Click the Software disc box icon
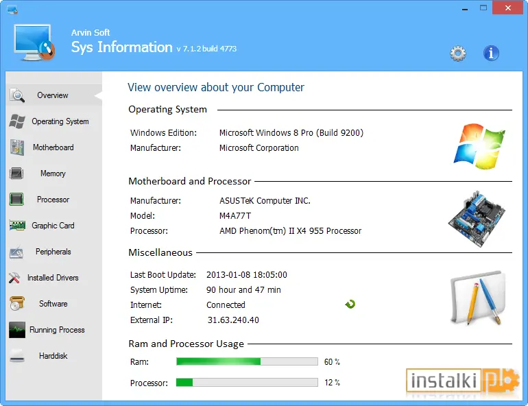Image resolution: width=528 pixels, height=406 pixels. (17, 303)
